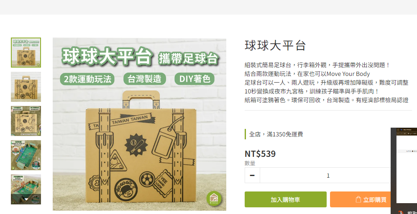Select the third thumbnail with dimension labels
The width and height of the screenshot is (417, 214).
pyautogui.click(x=26, y=121)
